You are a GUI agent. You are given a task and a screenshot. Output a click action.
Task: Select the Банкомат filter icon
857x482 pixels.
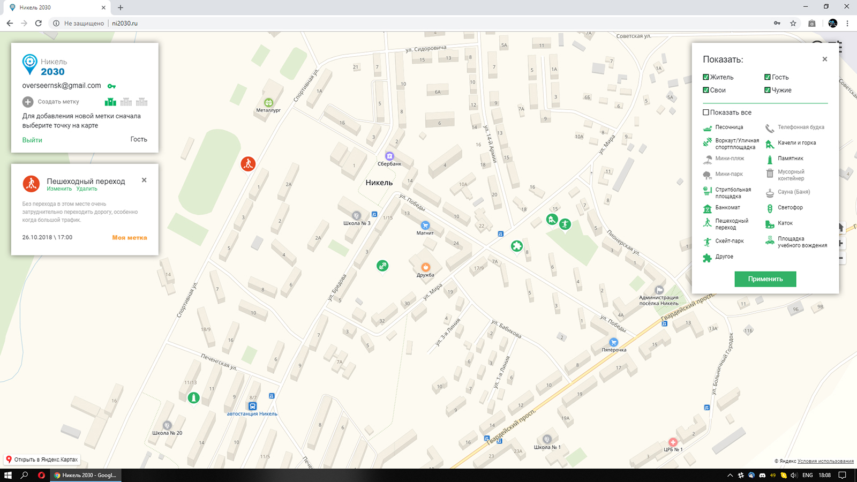coord(708,208)
